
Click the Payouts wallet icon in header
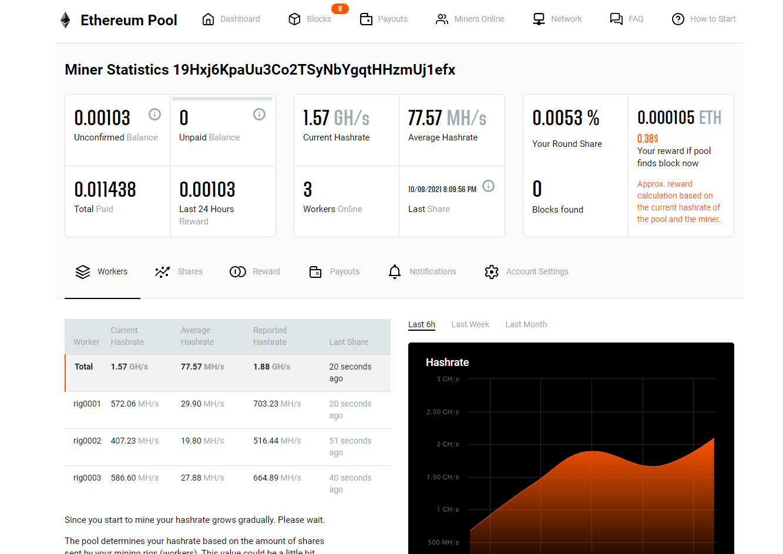coord(366,19)
